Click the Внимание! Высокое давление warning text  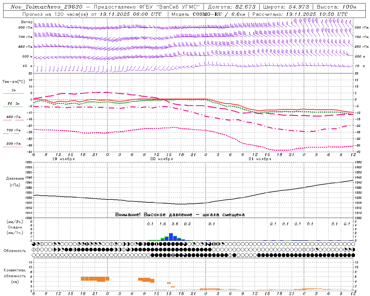point(180,215)
